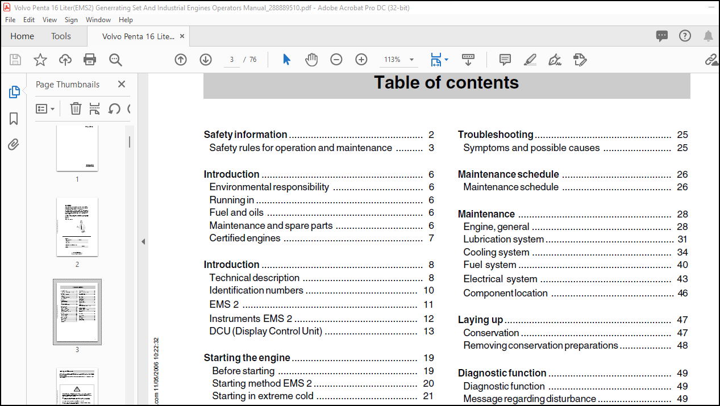
Task: Open the chat messages icon at top right
Action: pos(662,36)
